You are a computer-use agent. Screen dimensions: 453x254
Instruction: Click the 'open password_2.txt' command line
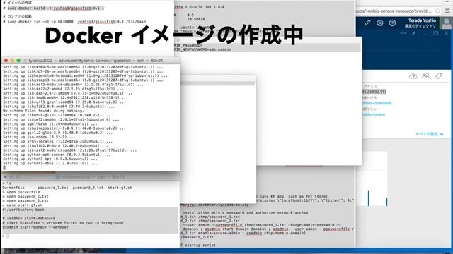(25, 201)
